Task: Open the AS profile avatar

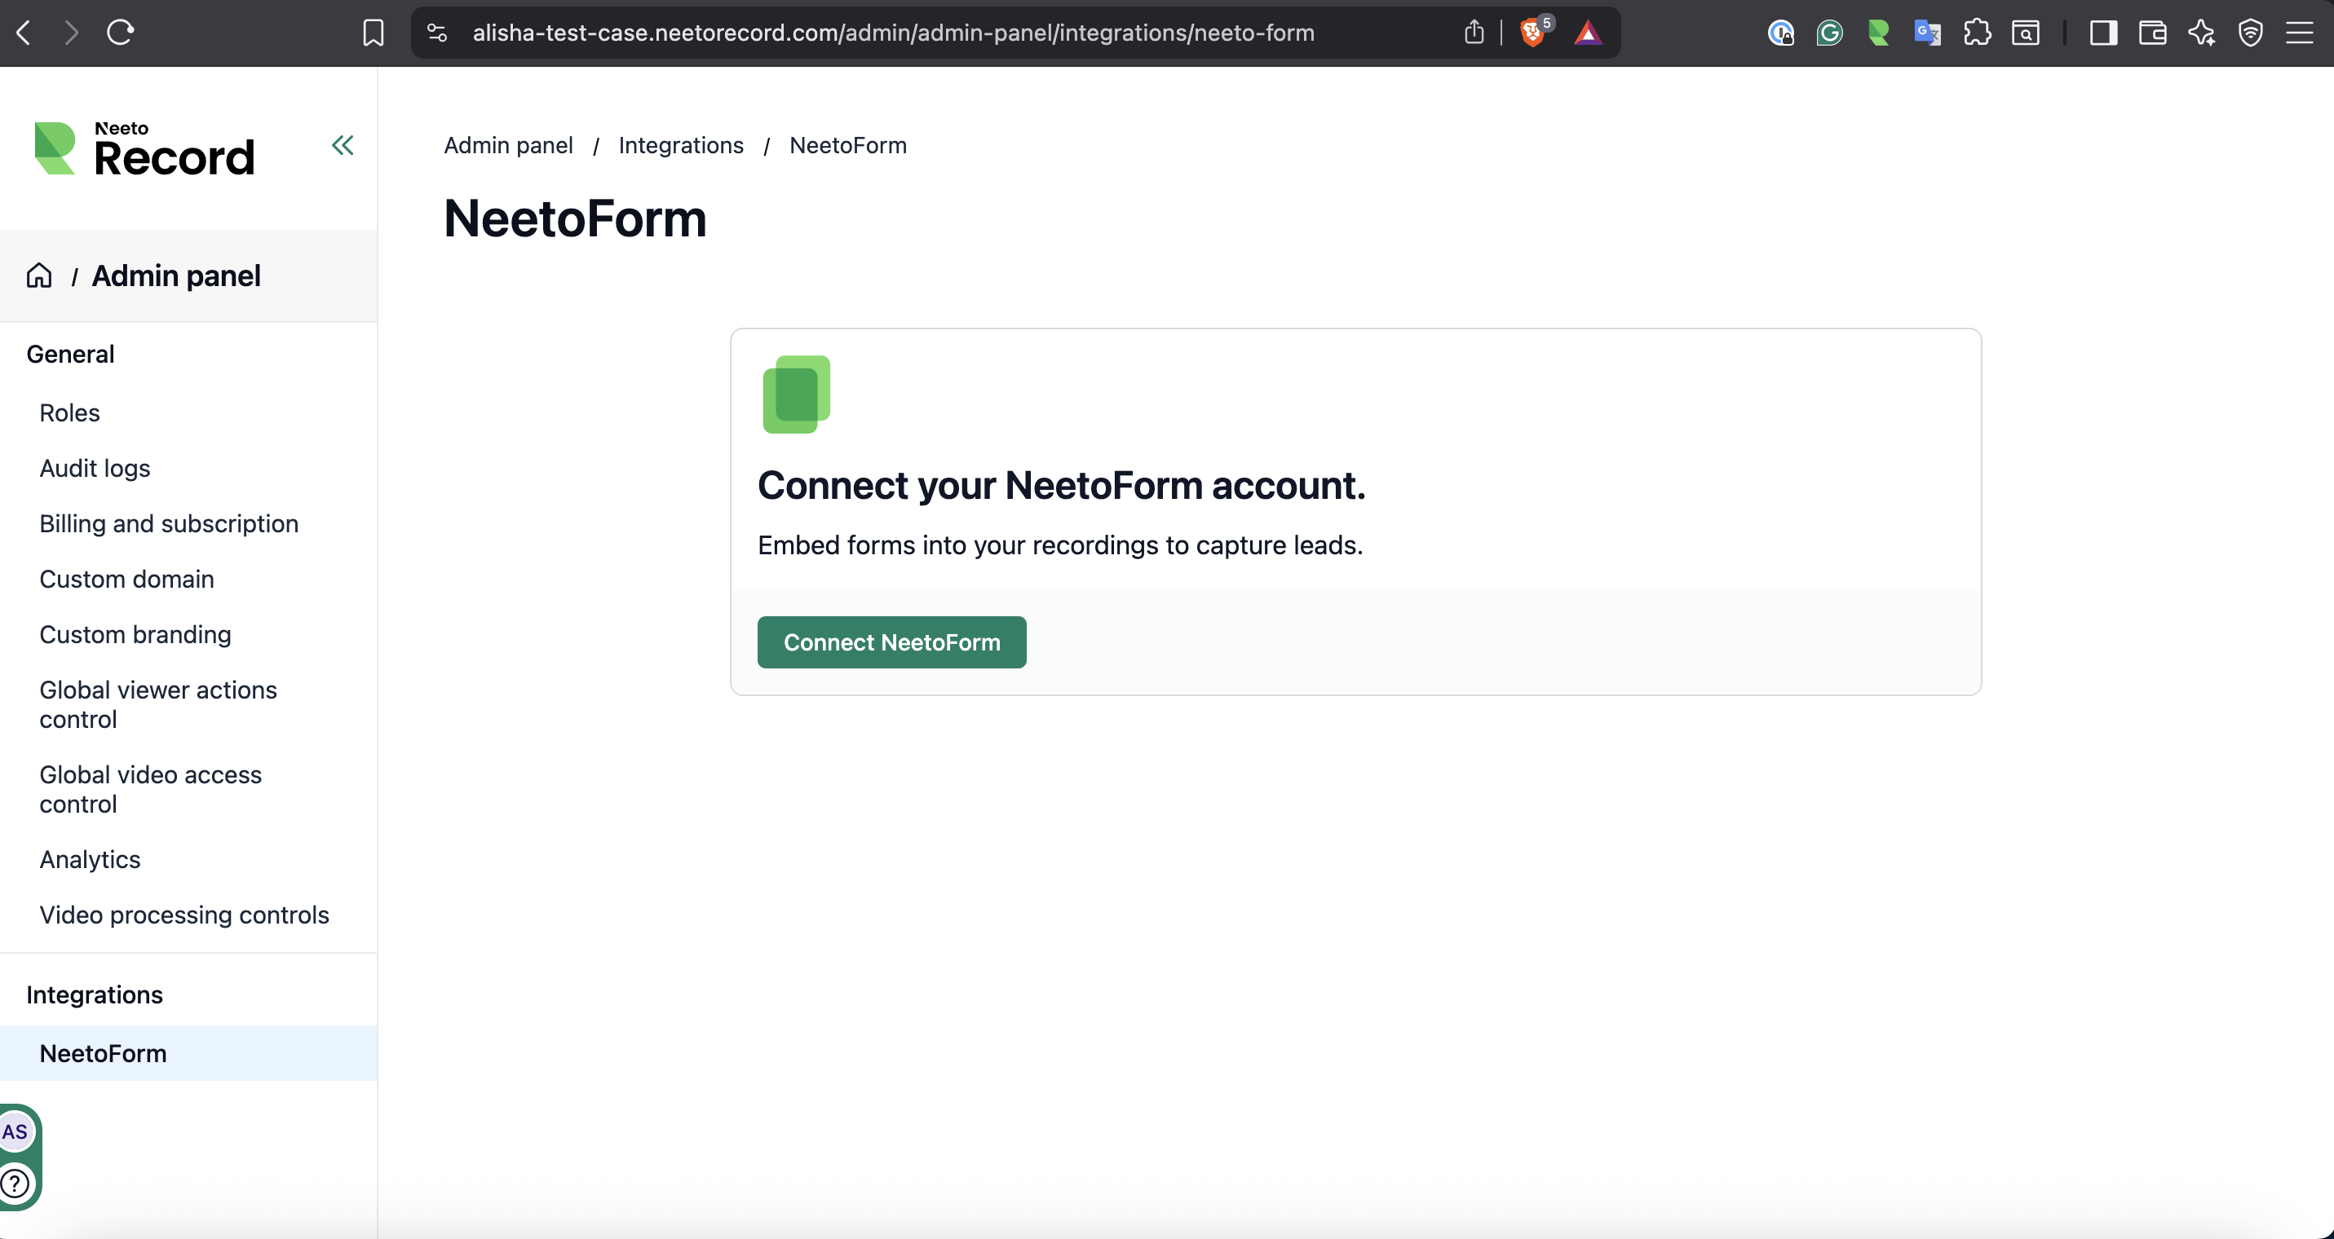Action: coord(15,1131)
